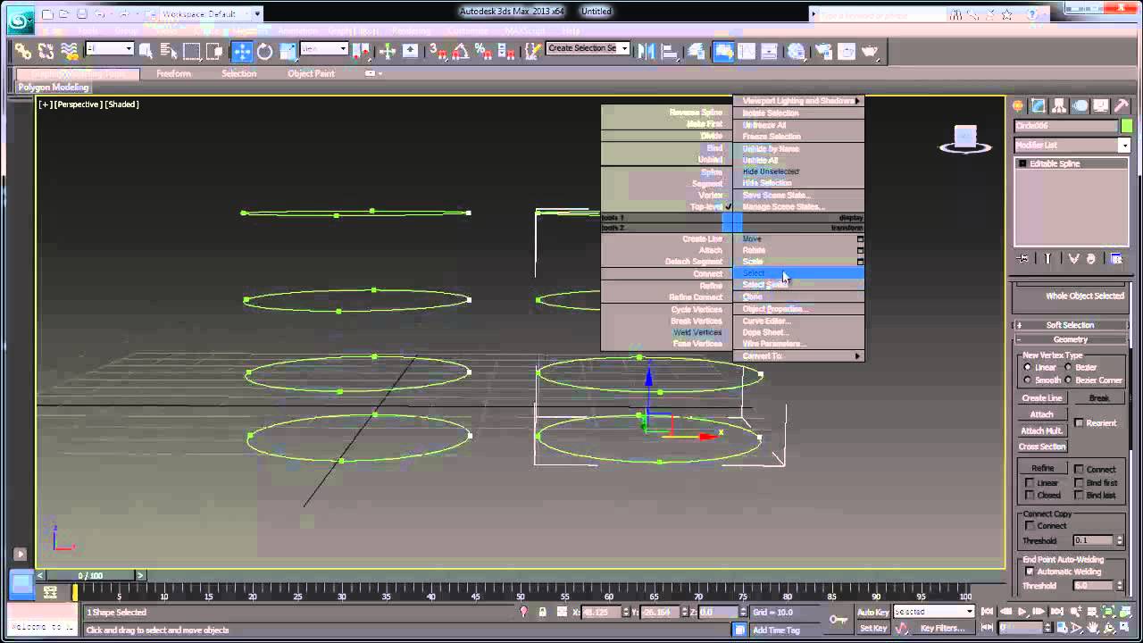The width and height of the screenshot is (1143, 643).
Task: Click the selection lock toggle in status bar
Action: coord(542,612)
